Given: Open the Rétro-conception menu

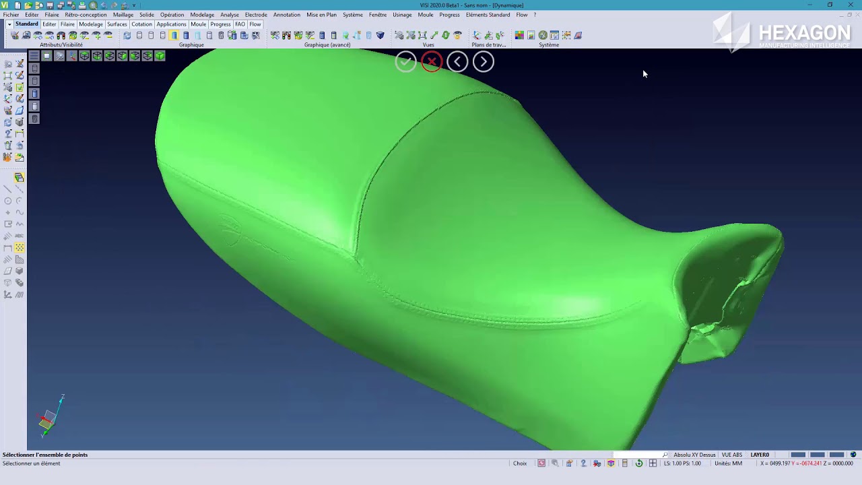Looking at the screenshot, I should click(86, 15).
